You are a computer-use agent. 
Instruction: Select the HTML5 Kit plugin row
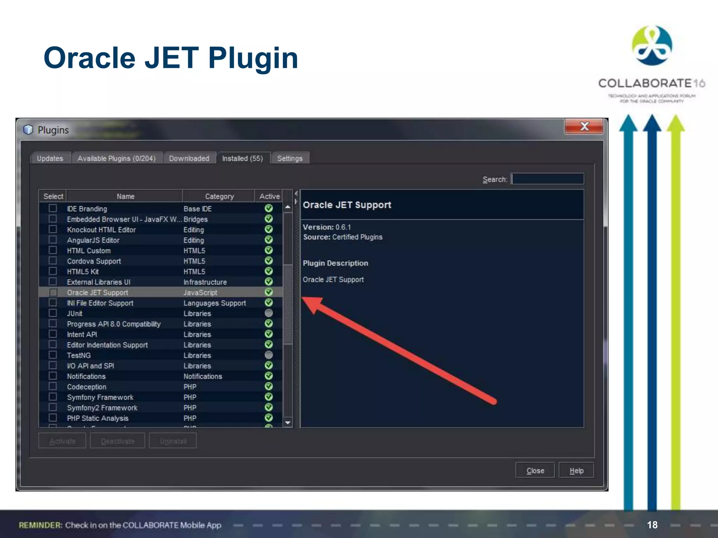tap(161, 271)
